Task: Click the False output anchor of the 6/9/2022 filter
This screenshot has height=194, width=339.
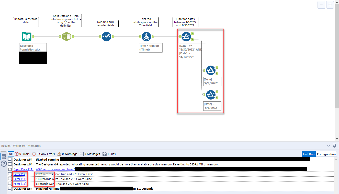Action: click(x=217, y=73)
